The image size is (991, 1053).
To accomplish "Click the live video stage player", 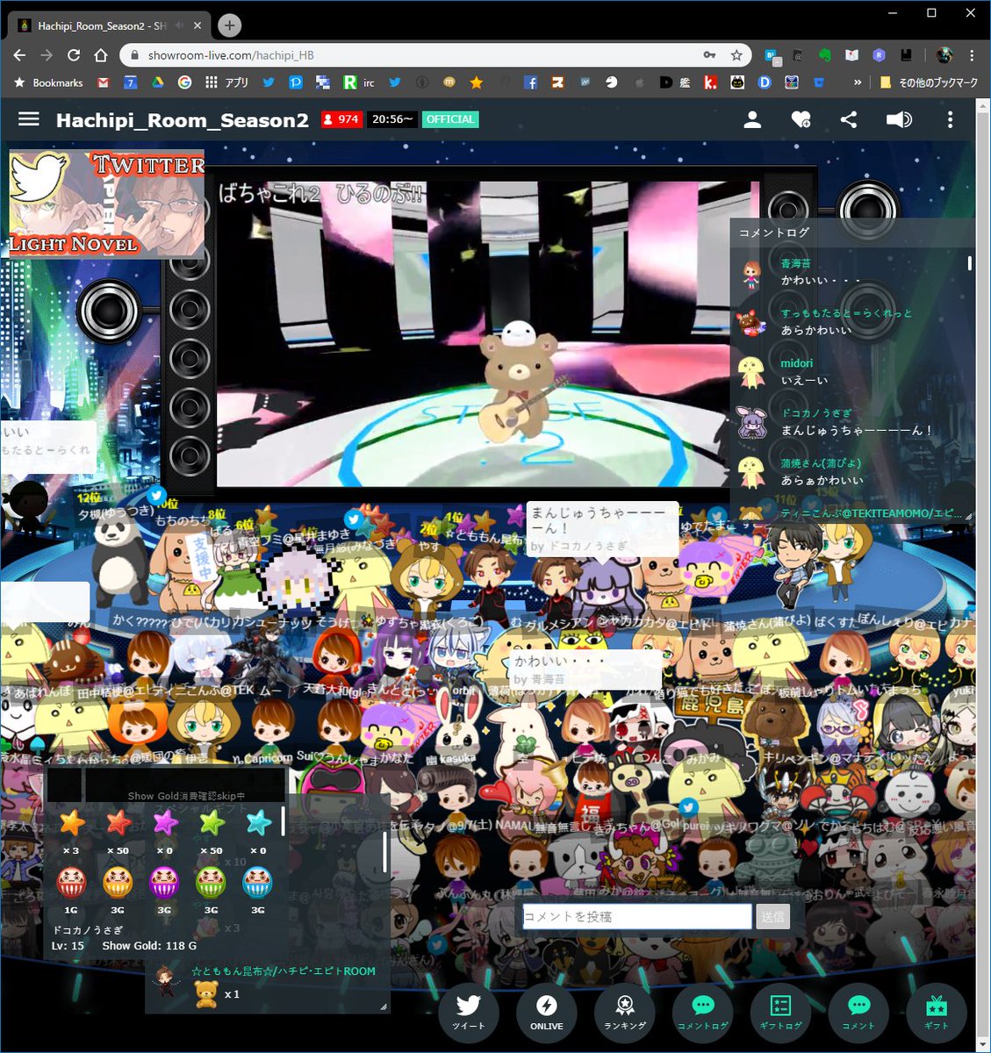I will coord(488,333).
